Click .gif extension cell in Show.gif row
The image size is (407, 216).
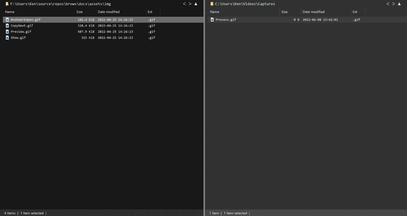tap(151, 38)
